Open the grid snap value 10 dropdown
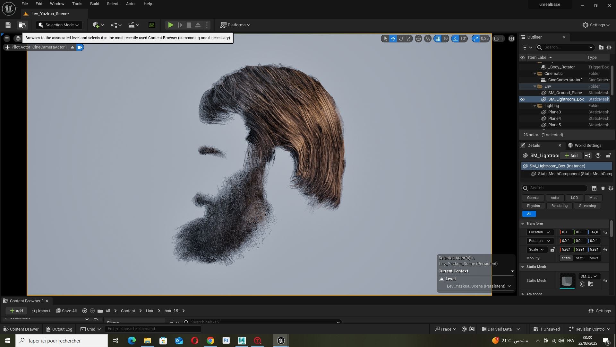Viewport: 616px width, 347px height. tap(445, 39)
